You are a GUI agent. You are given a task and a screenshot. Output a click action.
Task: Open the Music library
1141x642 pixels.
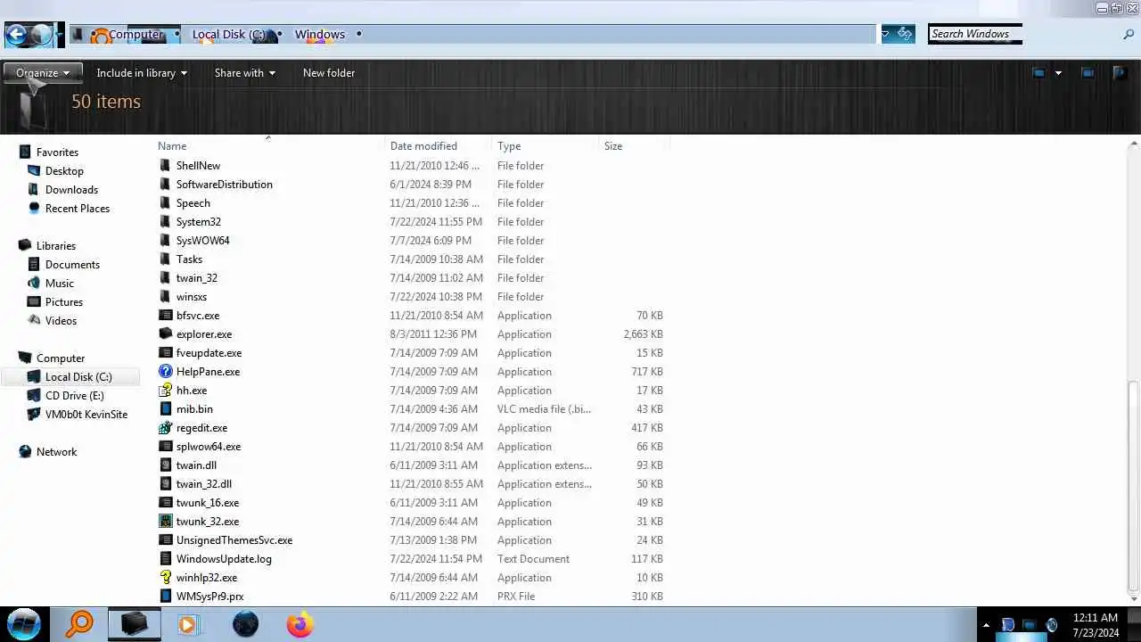coord(60,284)
